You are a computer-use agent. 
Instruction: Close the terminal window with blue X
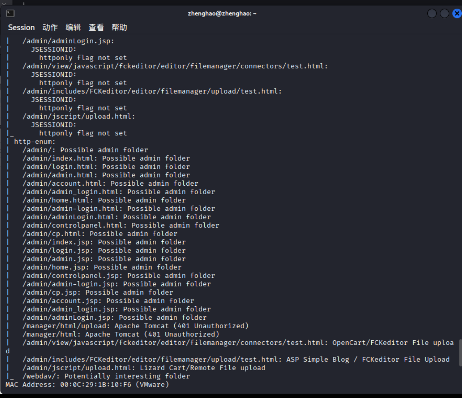click(x=457, y=13)
